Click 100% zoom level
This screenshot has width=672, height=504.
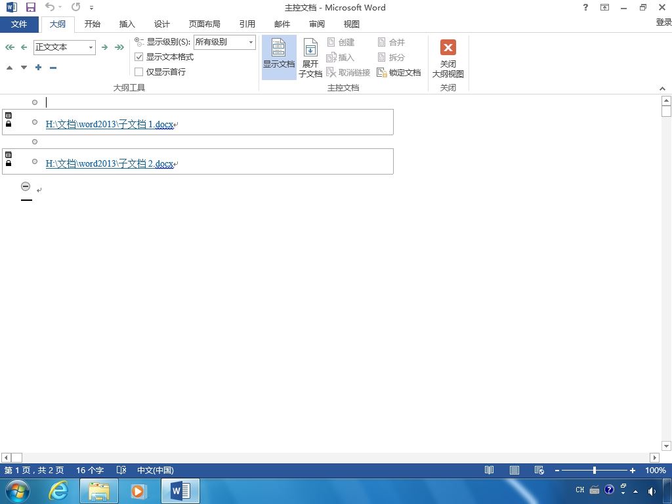tap(656, 470)
